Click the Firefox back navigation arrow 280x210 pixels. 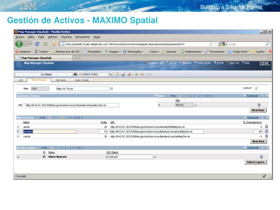19,44
